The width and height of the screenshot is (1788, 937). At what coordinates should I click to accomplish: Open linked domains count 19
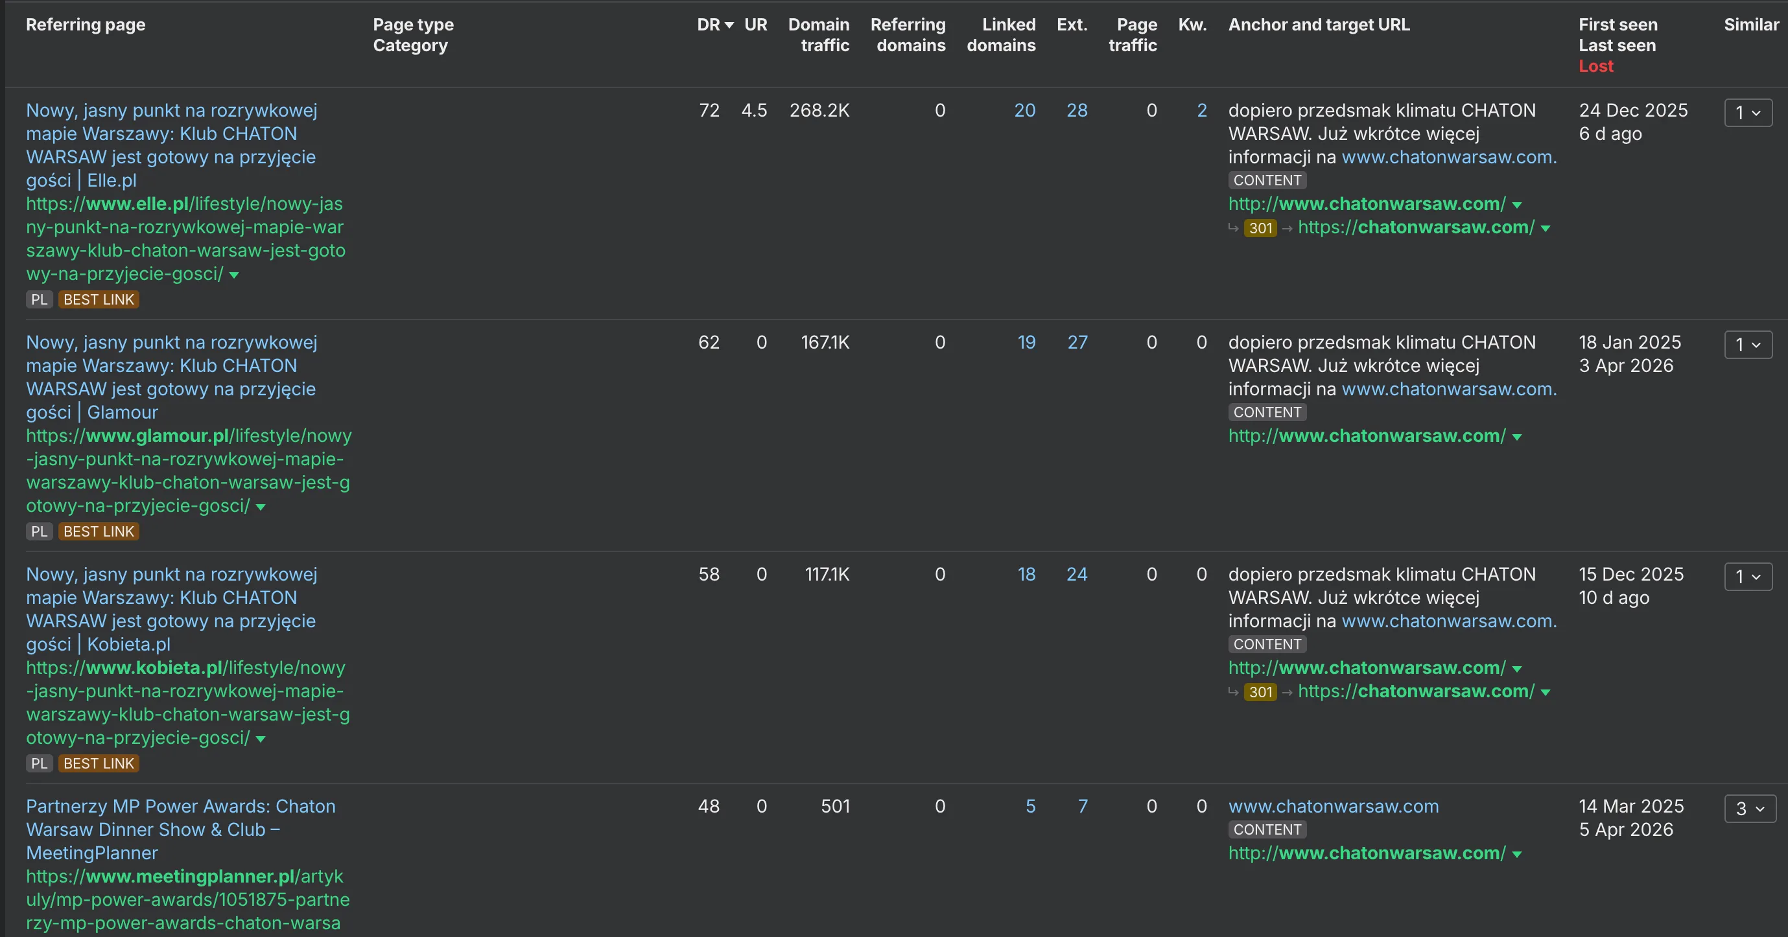(1026, 342)
